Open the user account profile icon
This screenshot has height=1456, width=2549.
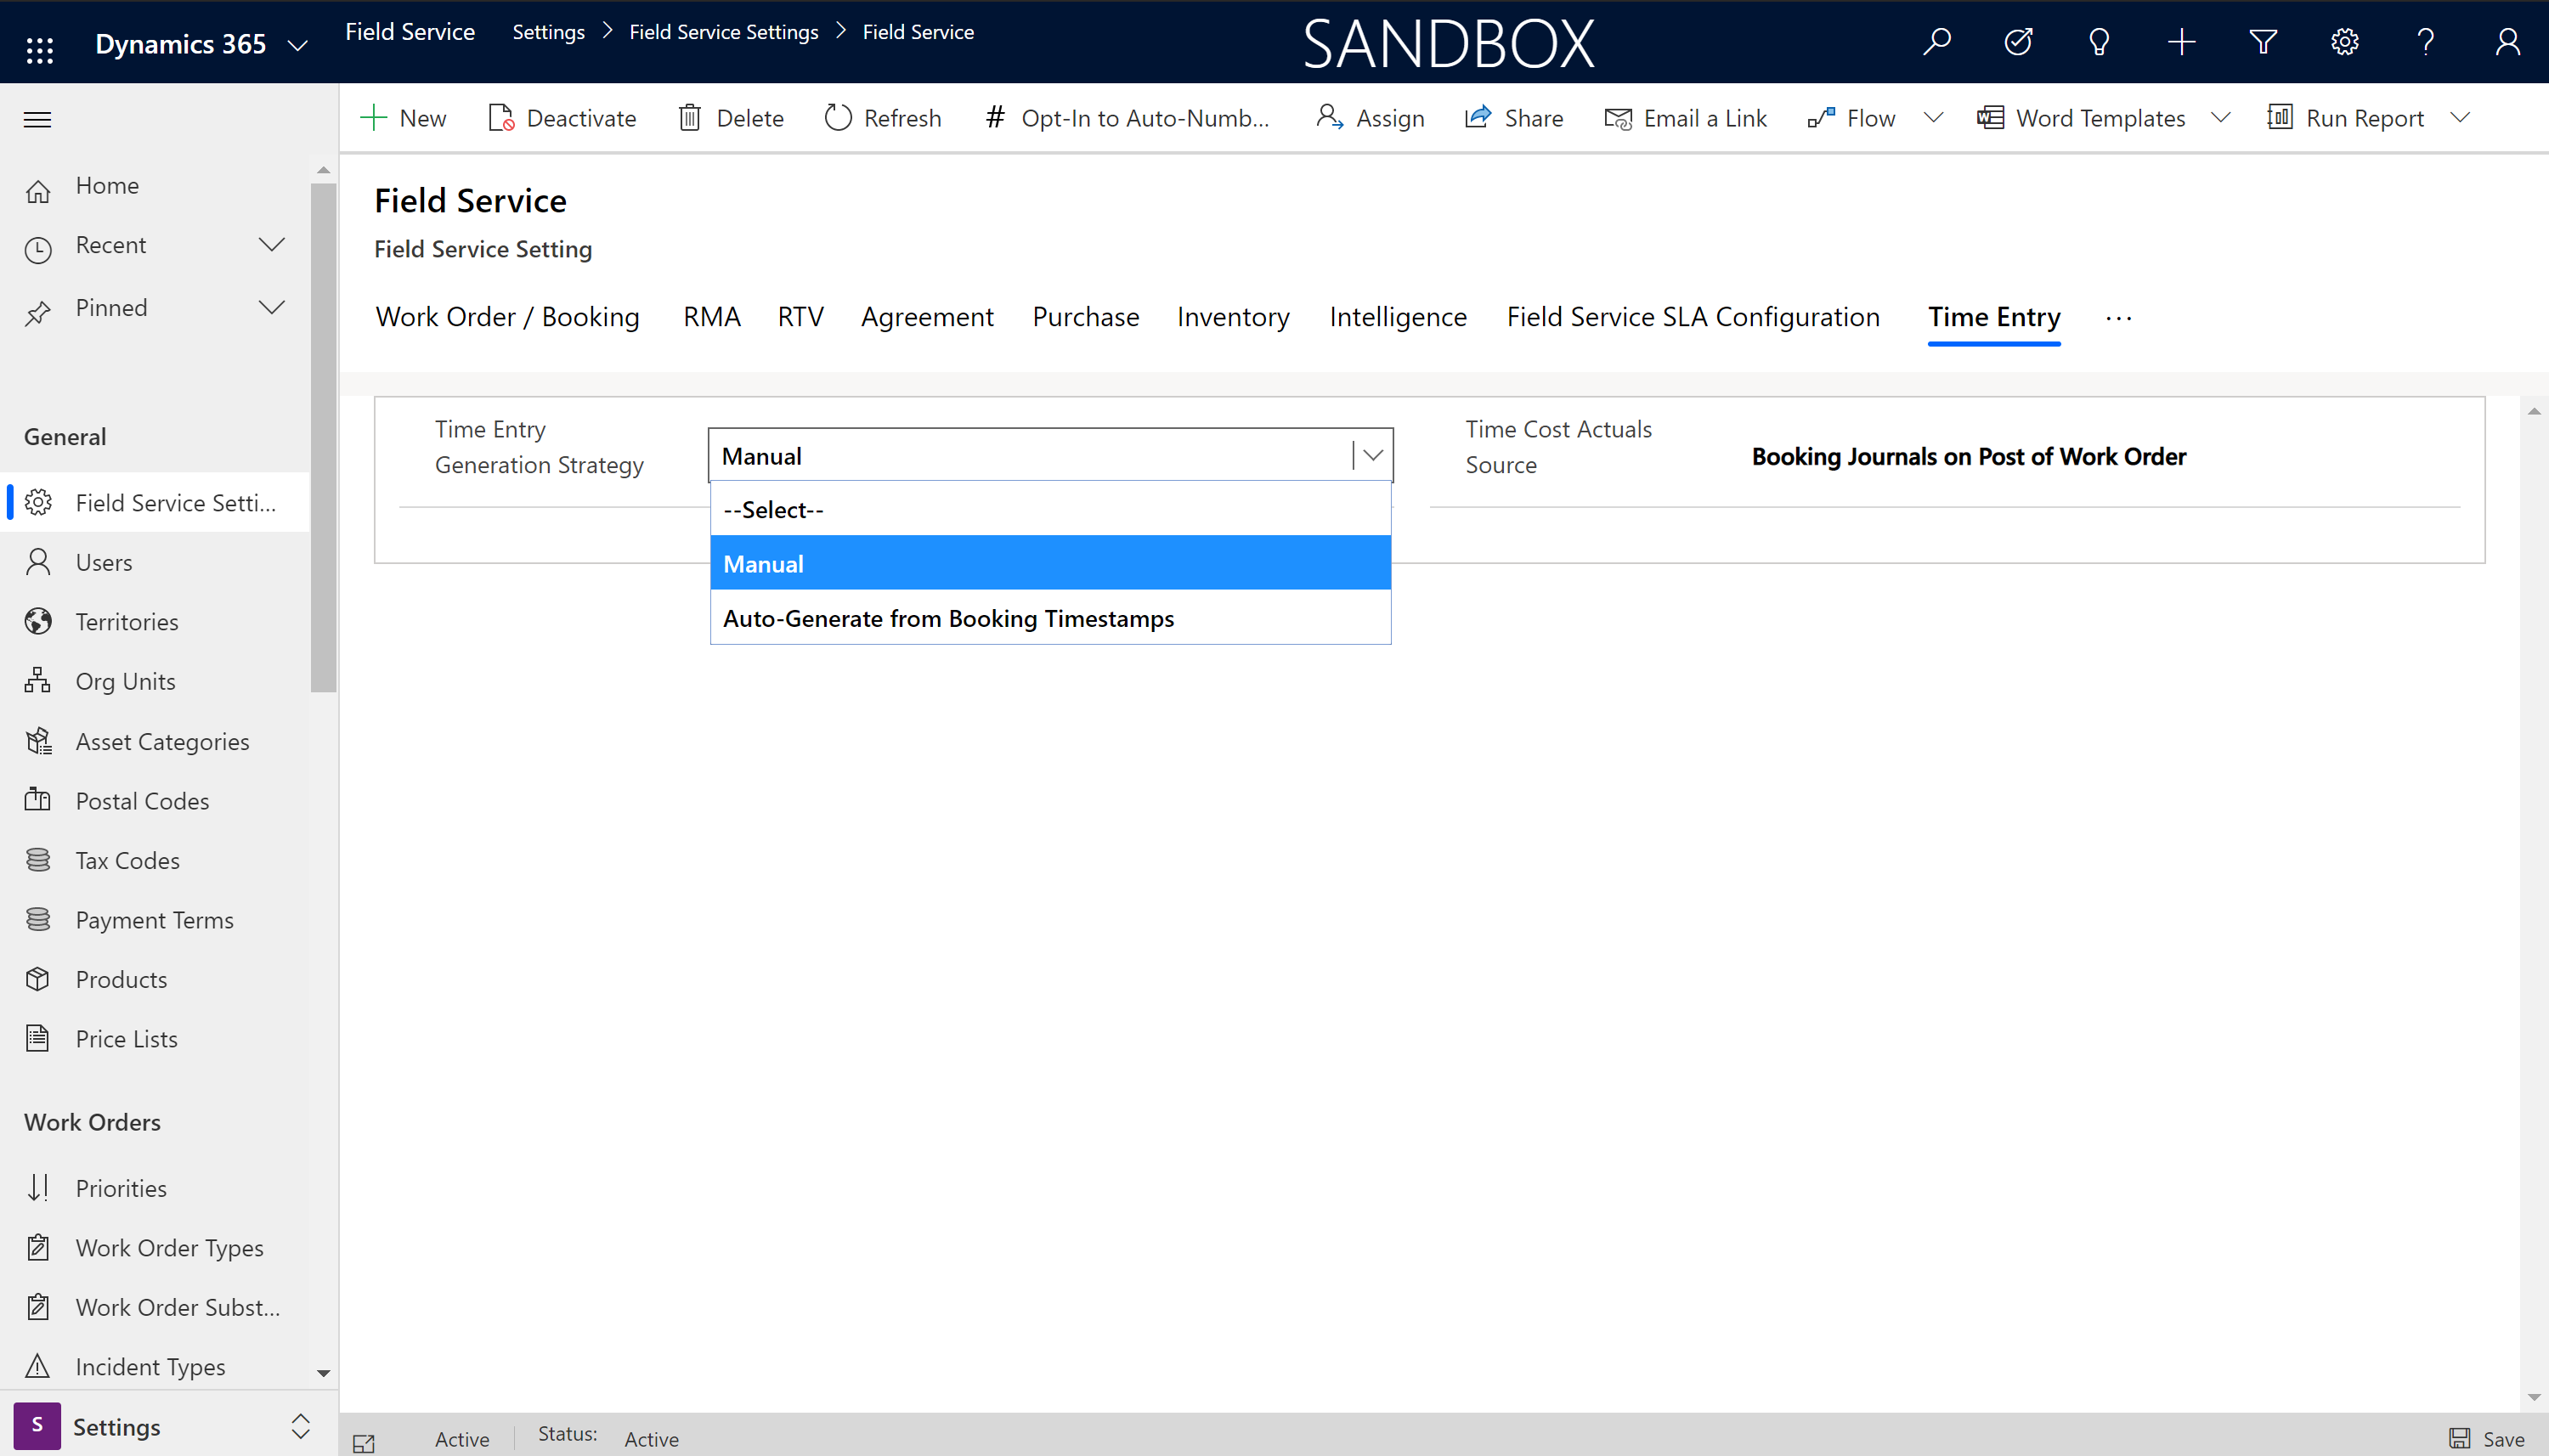(x=2507, y=42)
